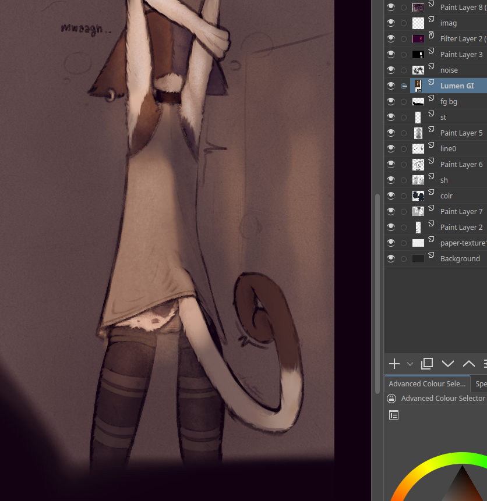Screen dimensions: 487x501
Task: Open the add-layer dropdown arrow
Action: click(410, 364)
